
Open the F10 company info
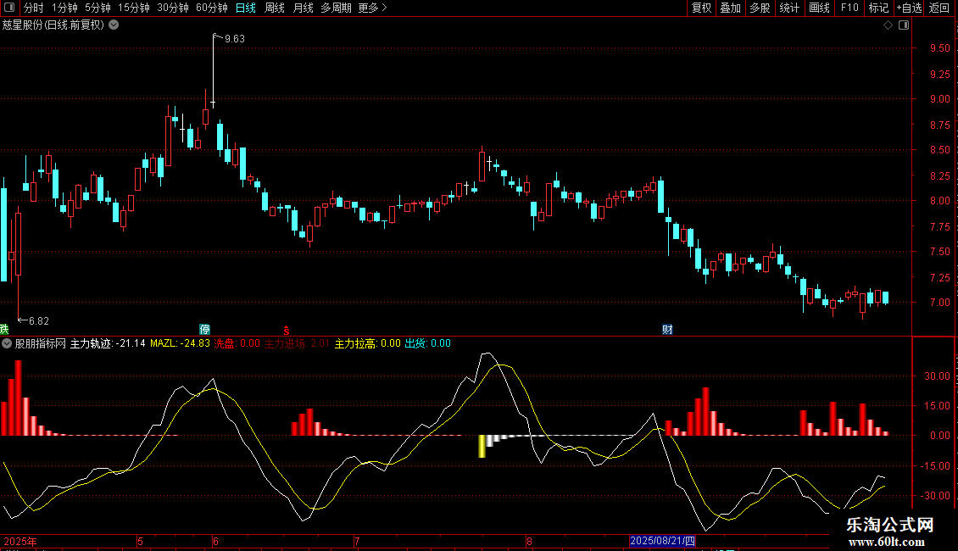849,8
